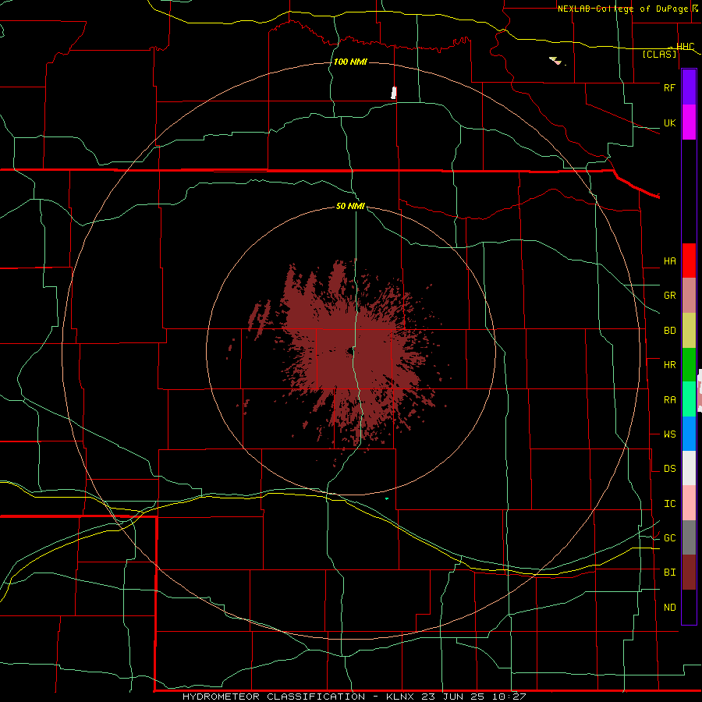Click the 'RA' legend label
The width and height of the screenshot is (702, 702).
[669, 400]
